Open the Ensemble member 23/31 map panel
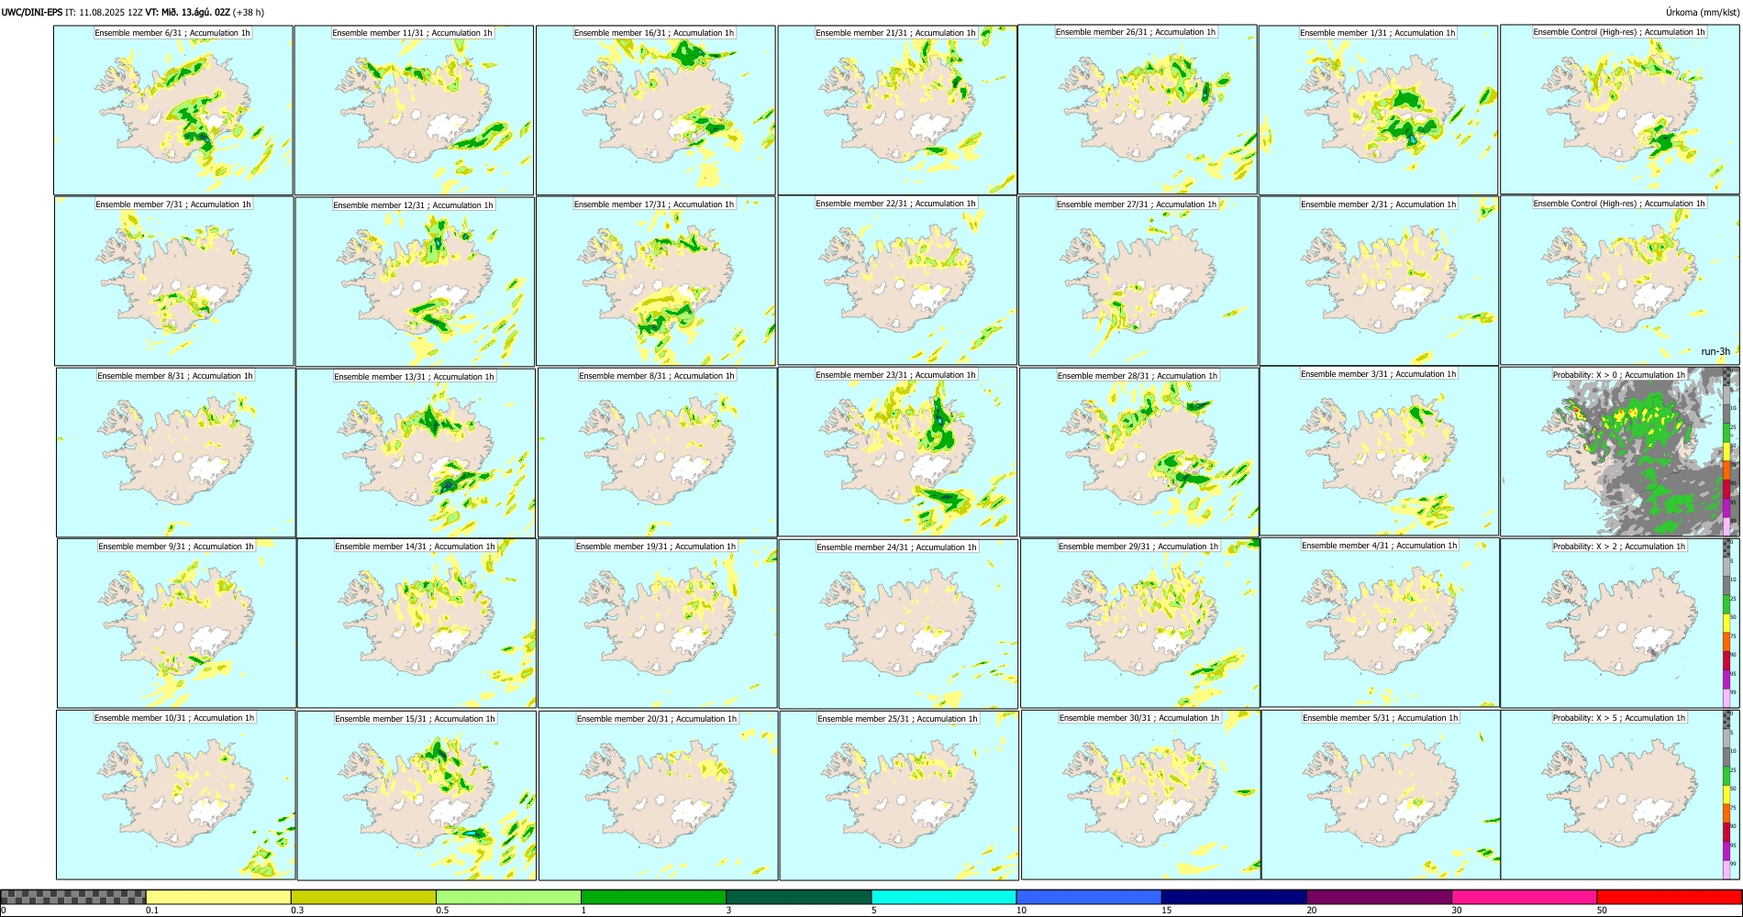 click(x=897, y=452)
